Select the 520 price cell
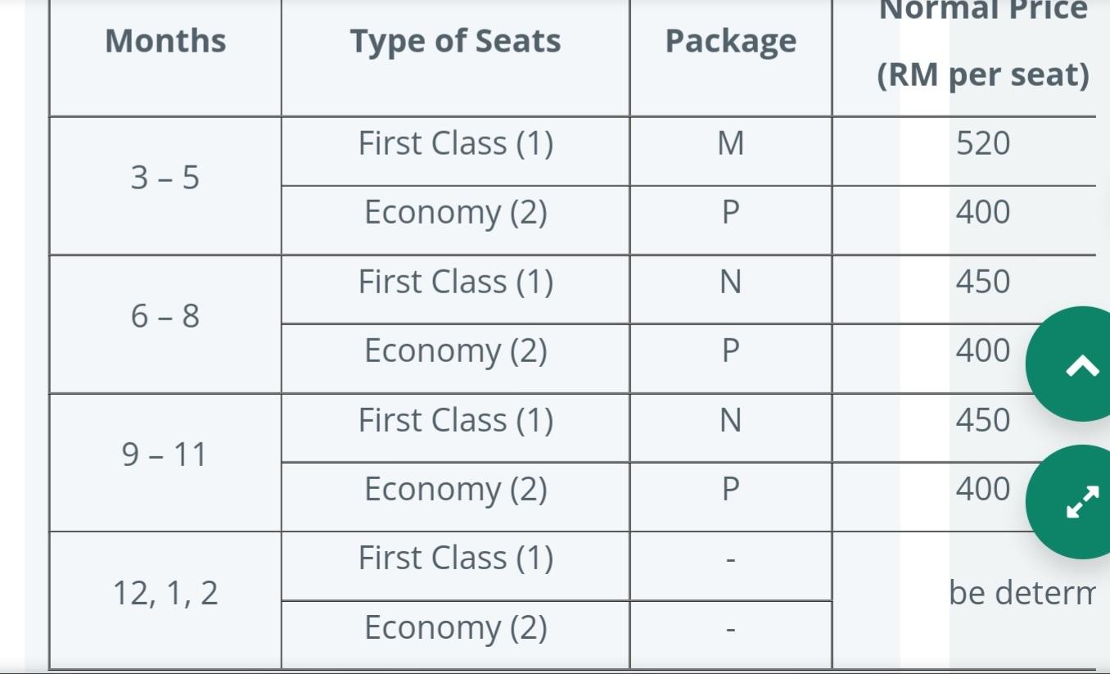 click(x=982, y=144)
